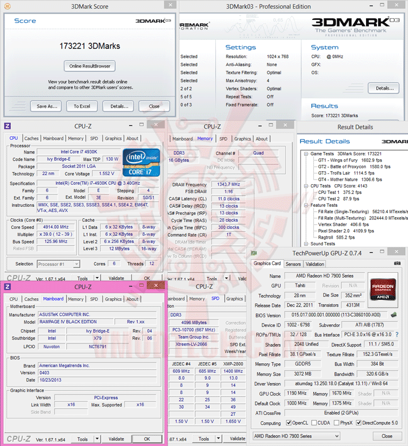Click the 3DMark Score window orange app icon
This screenshot has width=408, height=446.
pos(8,6)
